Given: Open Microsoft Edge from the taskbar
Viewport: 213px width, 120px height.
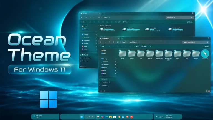Looking at the screenshot, I should [106, 117].
